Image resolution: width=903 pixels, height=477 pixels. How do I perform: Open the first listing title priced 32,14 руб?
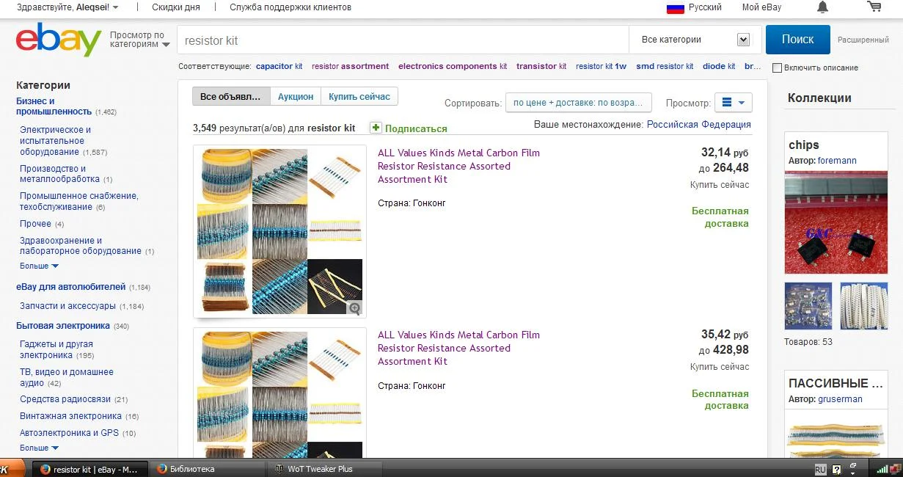[x=458, y=166]
